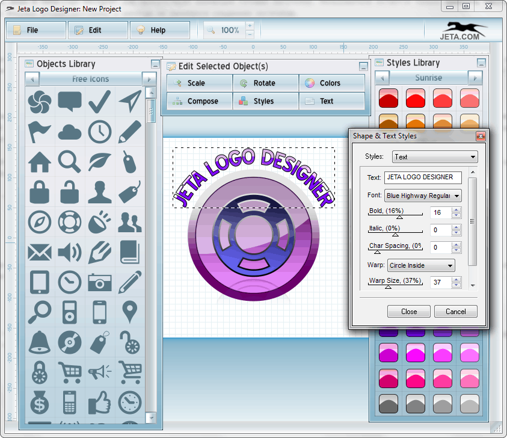507x438 pixels.
Task: Click the Bold slider handle
Action: pyautogui.click(x=400, y=217)
